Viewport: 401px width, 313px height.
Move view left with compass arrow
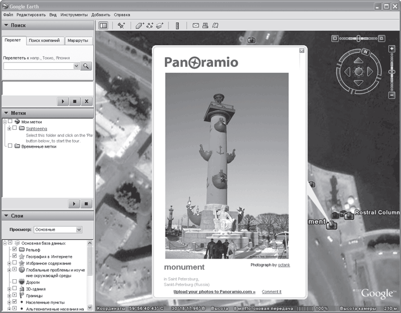(347, 72)
